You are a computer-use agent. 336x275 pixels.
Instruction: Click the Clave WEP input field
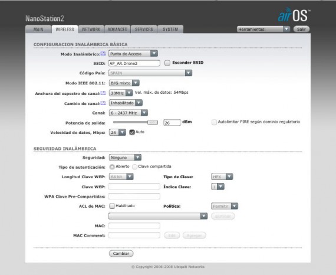(134, 186)
